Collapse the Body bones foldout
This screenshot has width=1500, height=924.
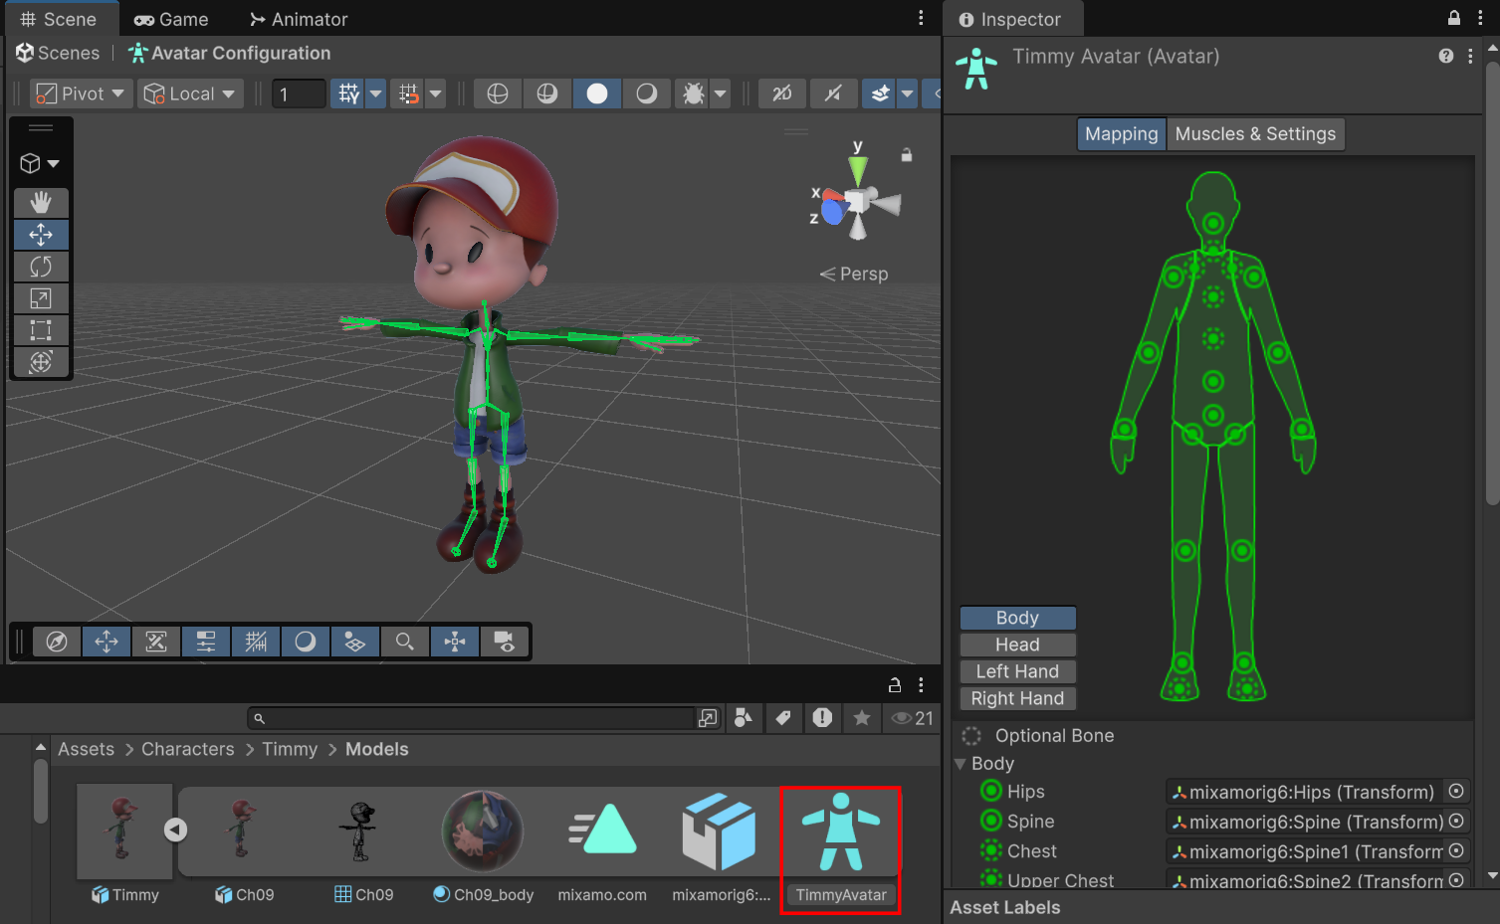click(x=961, y=764)
